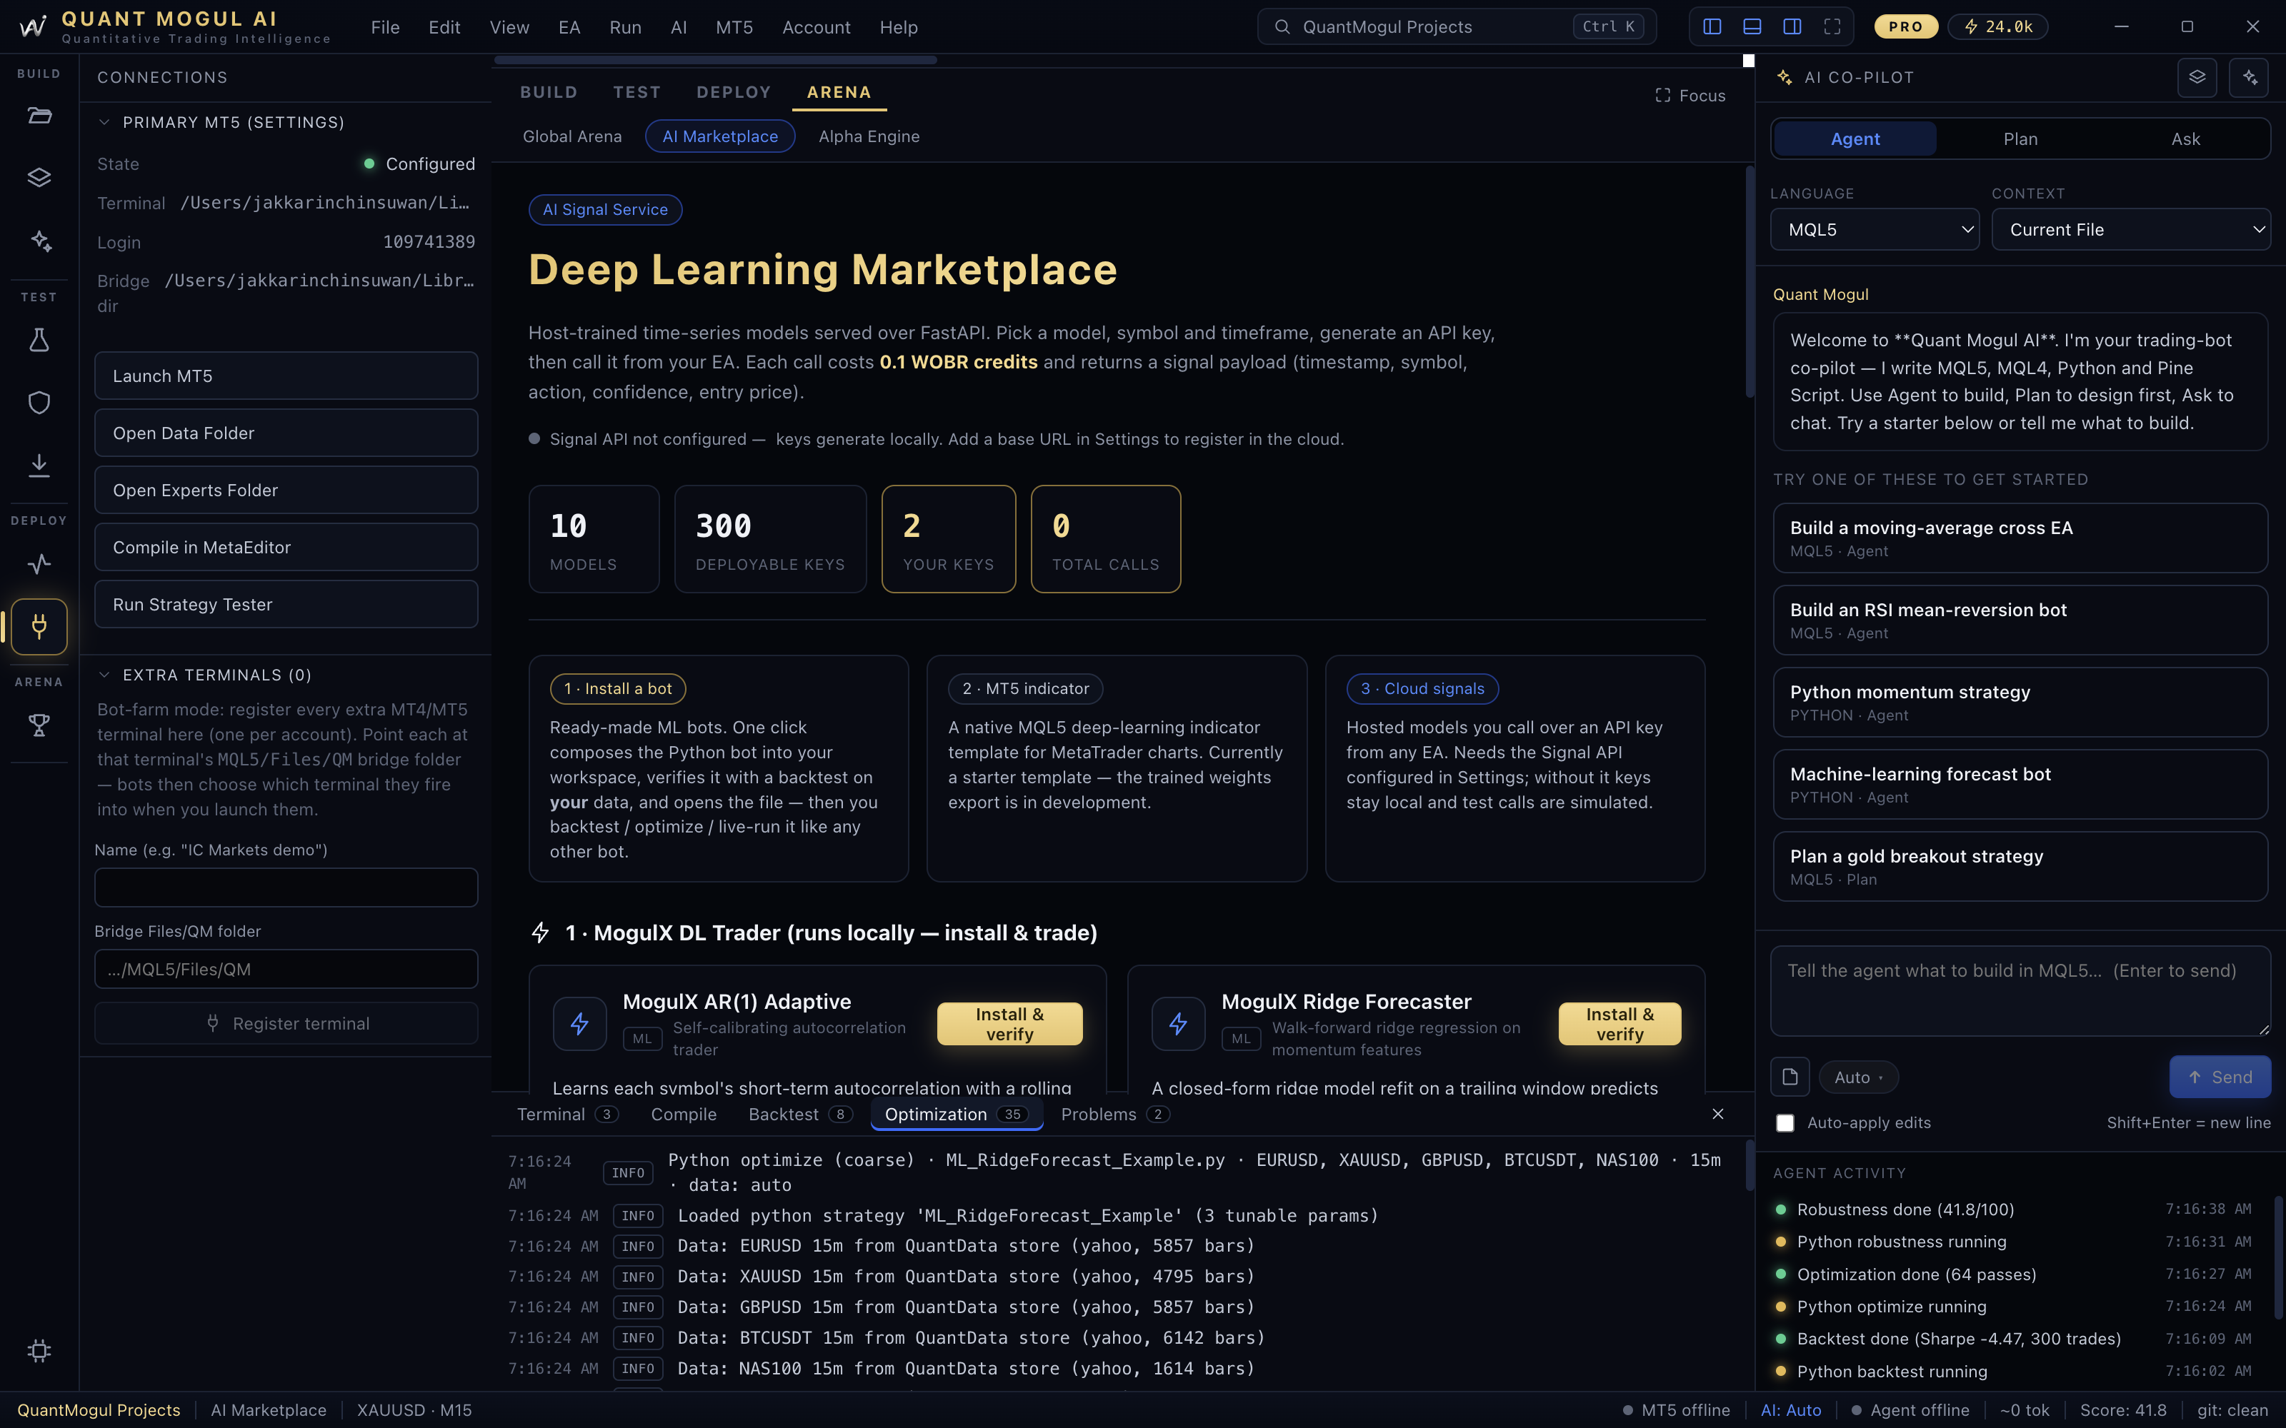Image resolution: width=2286 pixels, height=1428 pixels.
Task: Close the bottom output panel
Action: (1718, 1115)
